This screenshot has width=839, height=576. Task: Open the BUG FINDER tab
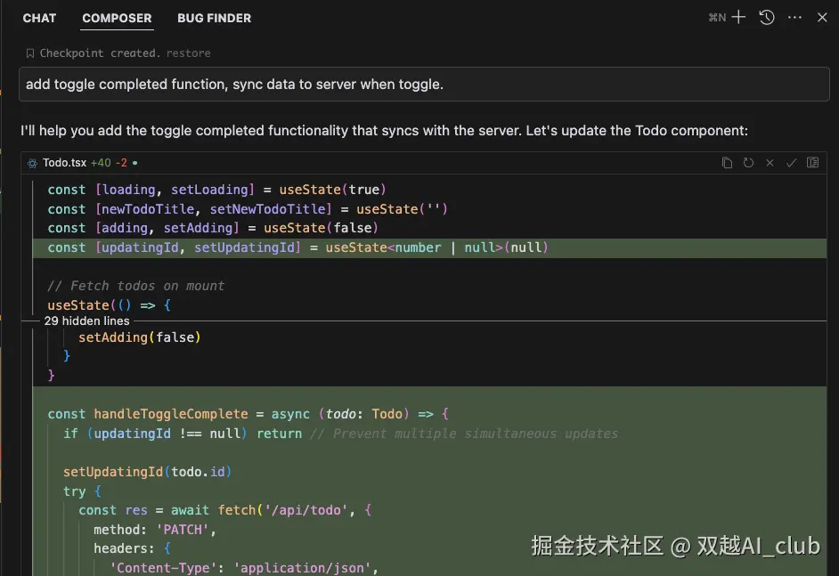pos(214,18)
